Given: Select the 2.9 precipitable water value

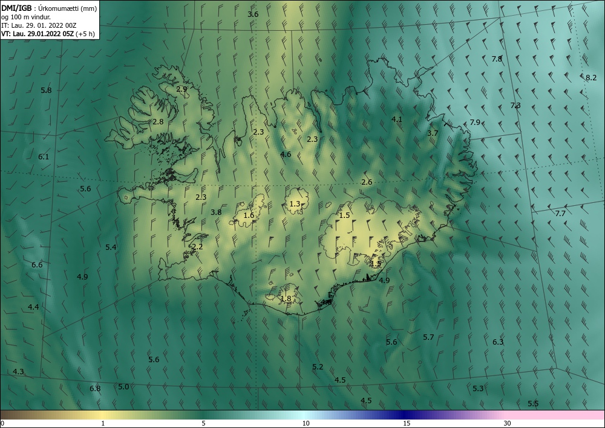Looking at the screenshot, I should [x=181, y=89].
